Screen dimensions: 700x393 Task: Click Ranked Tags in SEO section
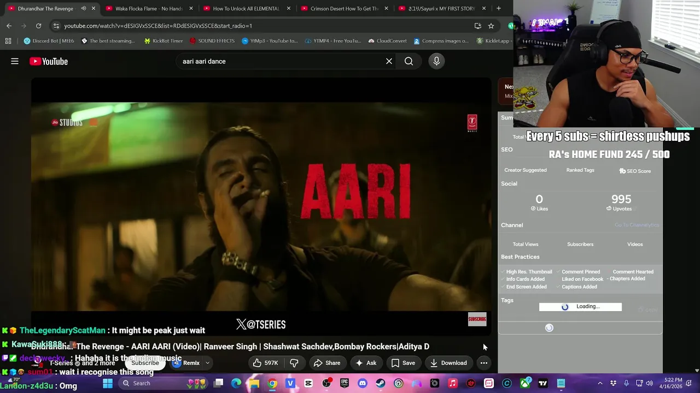click(580, 170)
